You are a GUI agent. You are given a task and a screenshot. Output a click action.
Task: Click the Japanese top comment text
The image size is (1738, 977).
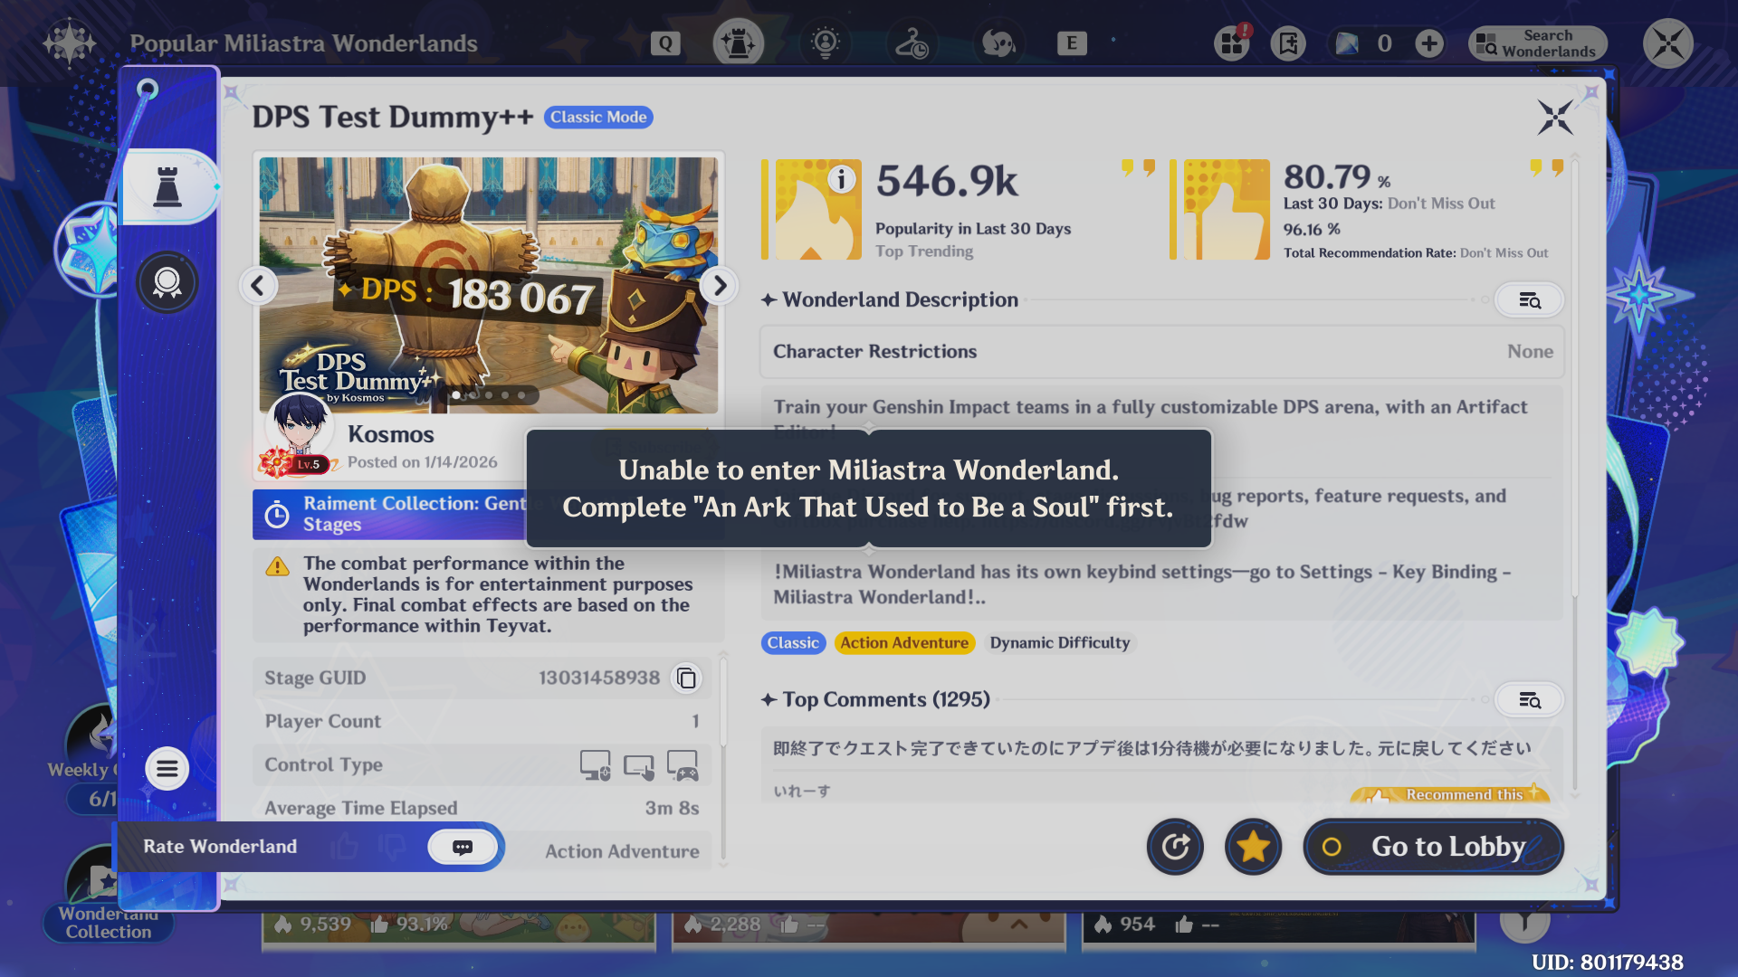point(1152,748)
